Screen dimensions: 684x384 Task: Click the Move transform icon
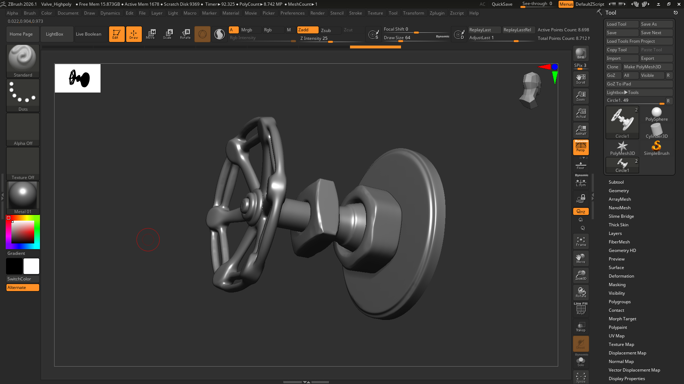click(x=150, y=34)
